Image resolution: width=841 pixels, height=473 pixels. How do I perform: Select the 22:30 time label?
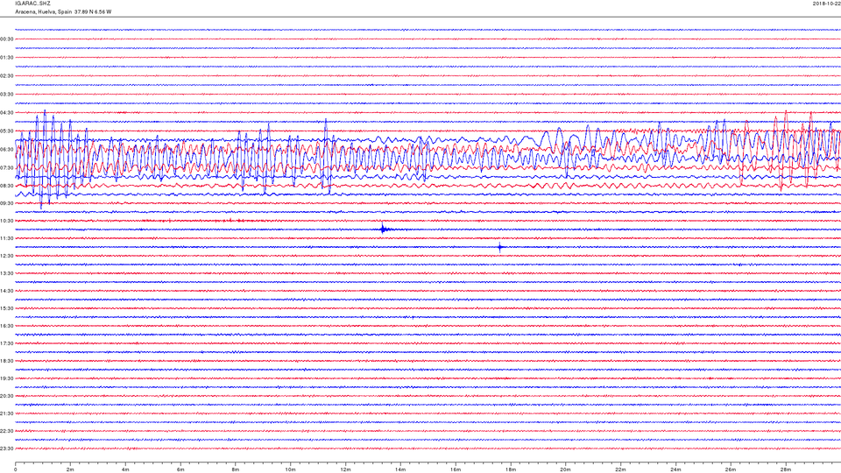coord(7,431)
